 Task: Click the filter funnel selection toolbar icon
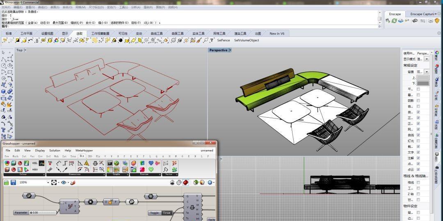point(212,40)
